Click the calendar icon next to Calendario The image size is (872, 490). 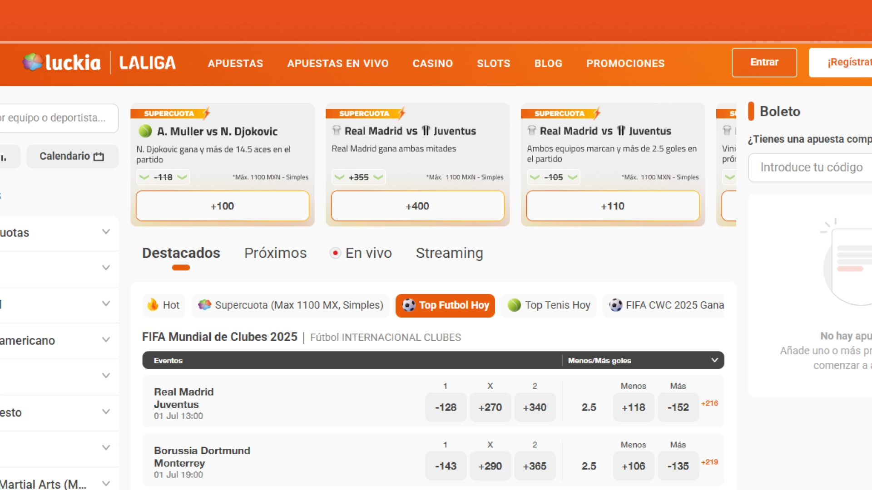[x=99, y=157]
